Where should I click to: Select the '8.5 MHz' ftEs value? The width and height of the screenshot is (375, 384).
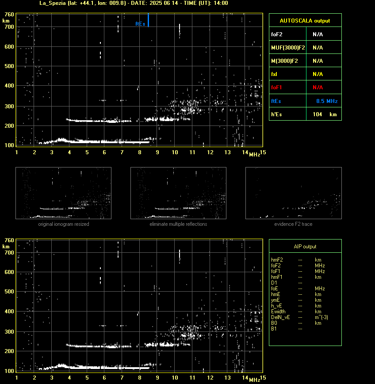tap(327, 101)
